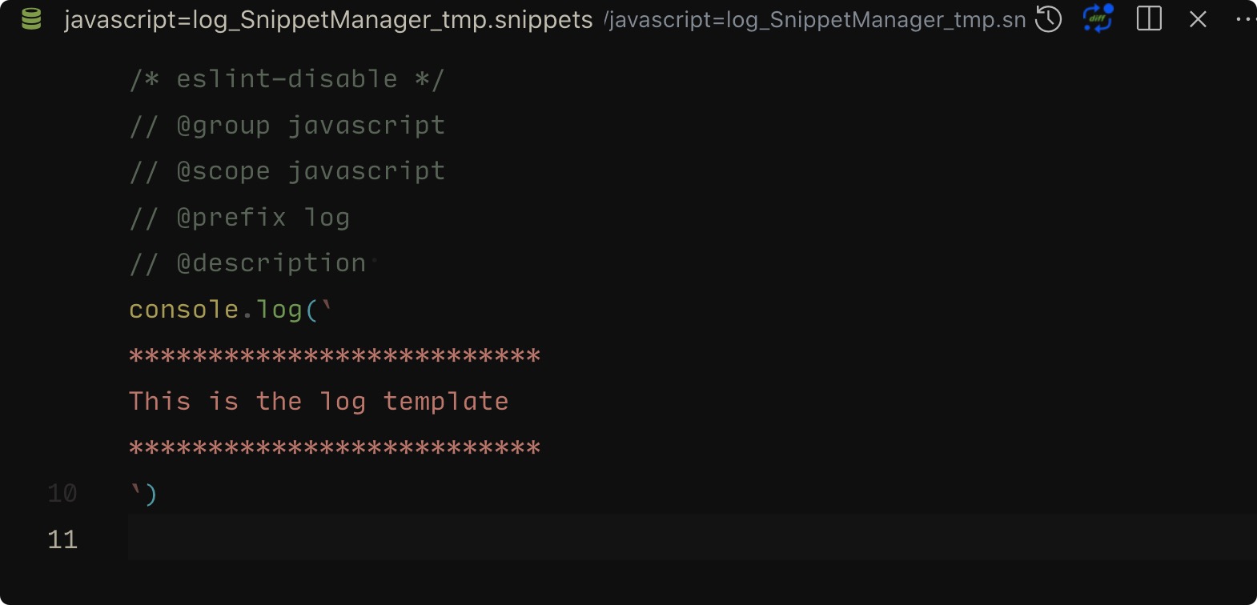Click the text 'This is the log template'
The height and width of the screenshot is (605, 1257).
(319, 402)
